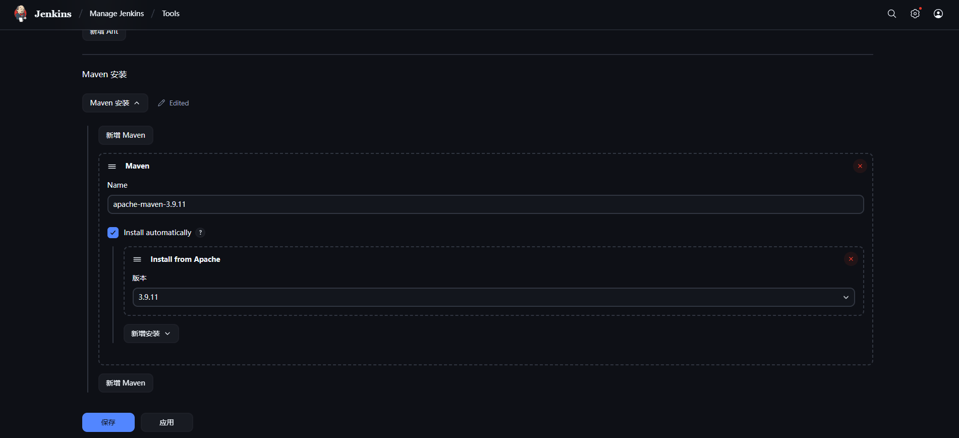Open Manage Jenkins gear icon
The height and width of the screenshot is (438, 959).
915,14
